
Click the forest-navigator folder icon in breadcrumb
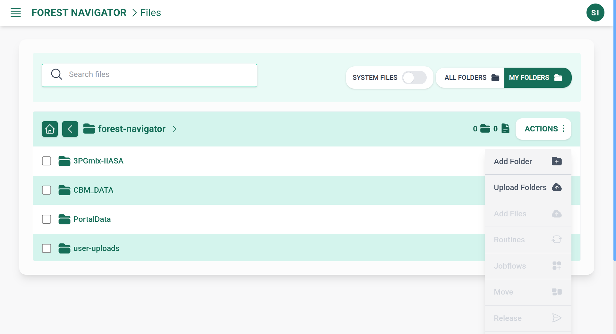(89, 129)
